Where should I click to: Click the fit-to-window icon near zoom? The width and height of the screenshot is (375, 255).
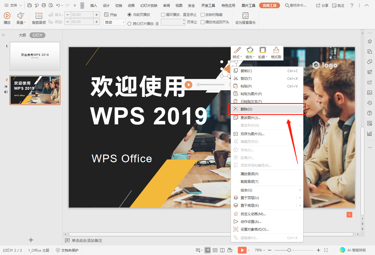(x=326, y=250)
